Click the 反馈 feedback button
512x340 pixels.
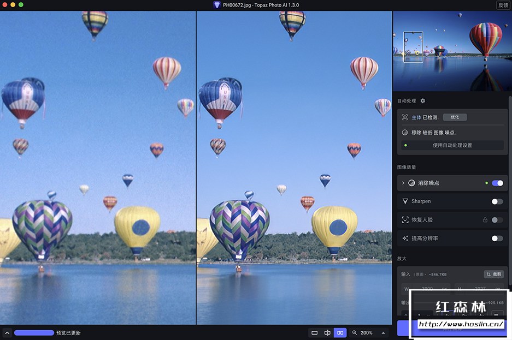tap(503, 5)
